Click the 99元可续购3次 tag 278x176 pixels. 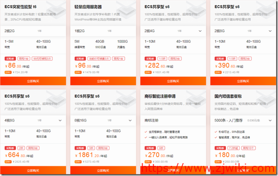click(x=42, y=59)
